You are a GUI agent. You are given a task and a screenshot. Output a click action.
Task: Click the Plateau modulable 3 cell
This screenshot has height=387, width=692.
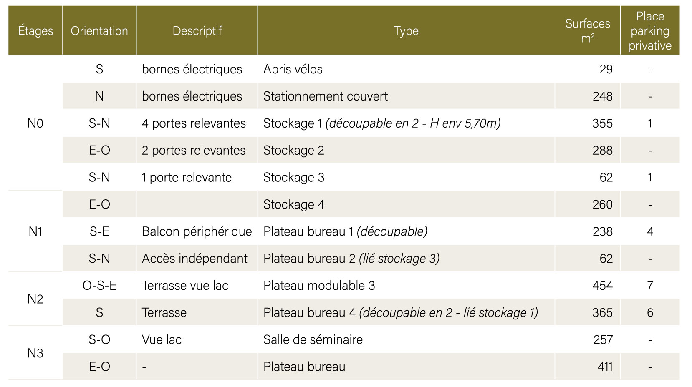click(x=319, y=286)
